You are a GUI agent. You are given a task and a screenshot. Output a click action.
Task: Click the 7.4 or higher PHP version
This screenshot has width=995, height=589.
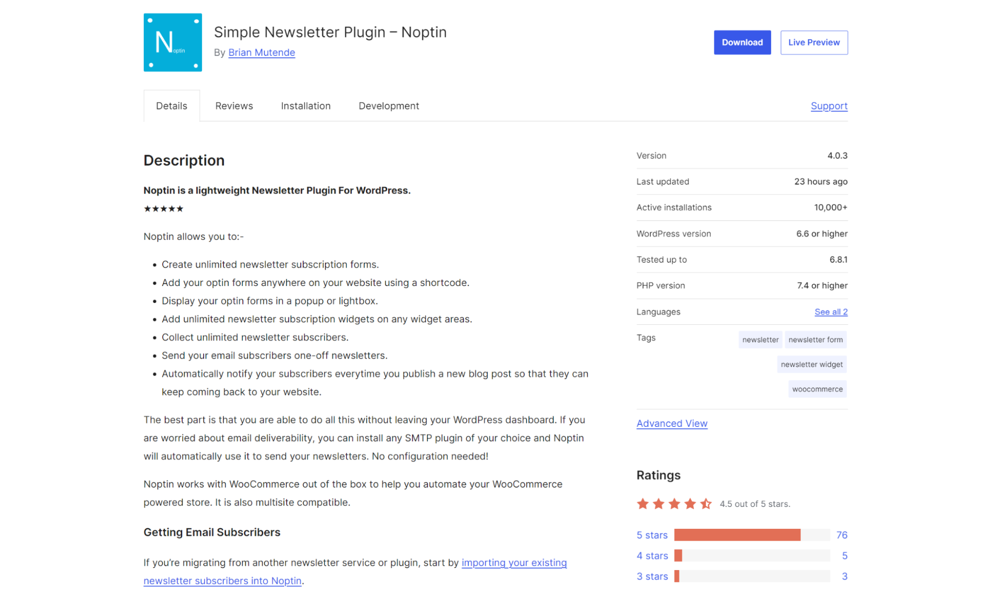(822, 286)
